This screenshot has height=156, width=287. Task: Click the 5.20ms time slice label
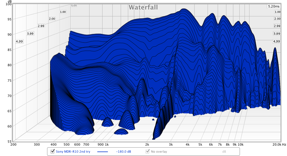pos(274,6)
